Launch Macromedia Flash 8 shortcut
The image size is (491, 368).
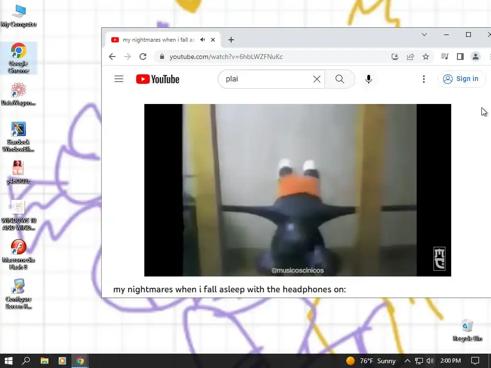[19, 254]
